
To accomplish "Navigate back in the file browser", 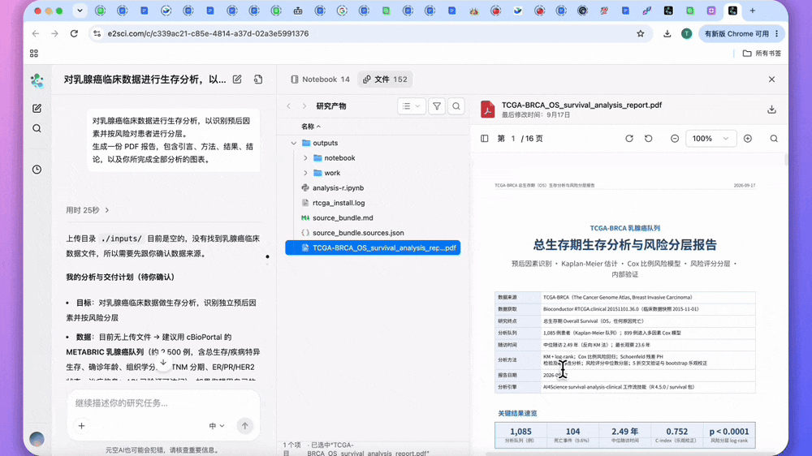I will pos(288,106).
